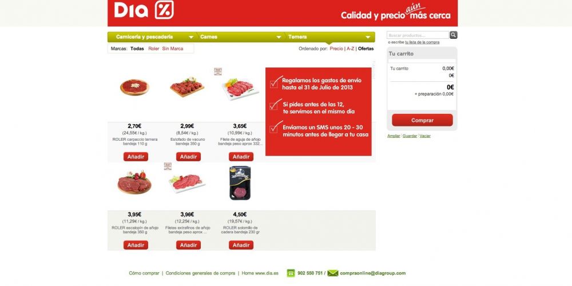Open the ROLER solomillo de cadera product image

(240, 183)
